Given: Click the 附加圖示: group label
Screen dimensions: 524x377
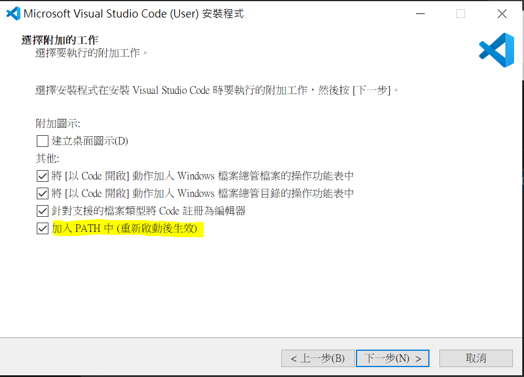Looking at the screenshot, I should click(58, 124).
